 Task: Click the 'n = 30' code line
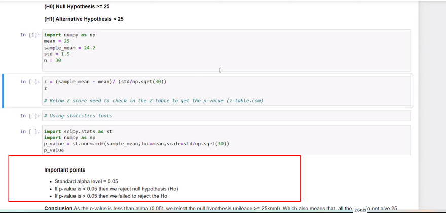tap(53, 60)
